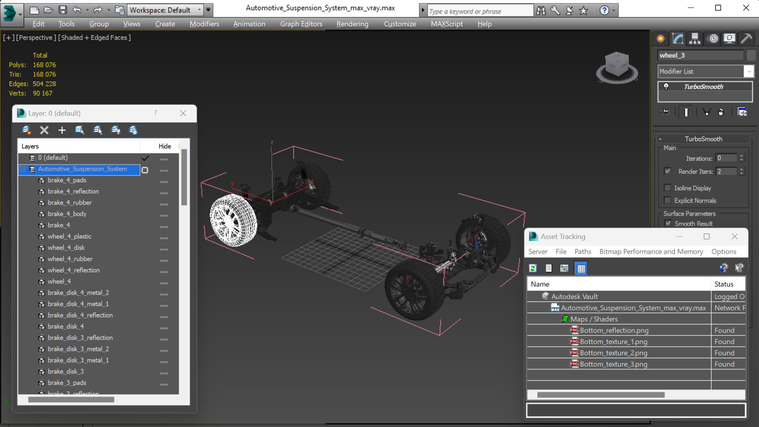759x427 pixels.
Task: Click the Undo arrow icon
Action: click(77, 10)
